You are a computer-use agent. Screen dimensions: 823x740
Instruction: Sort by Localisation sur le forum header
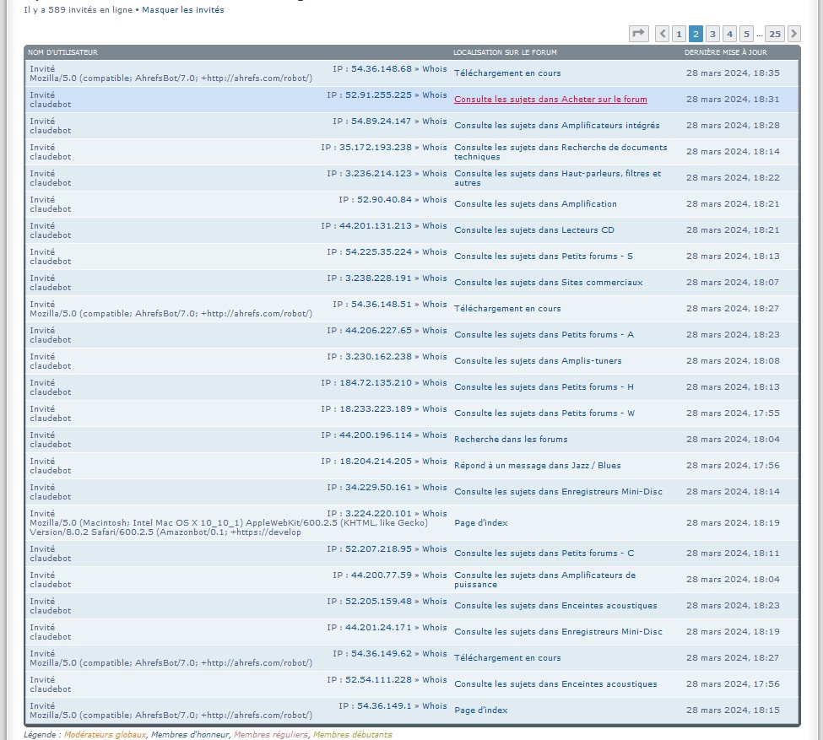click(505, 52)
